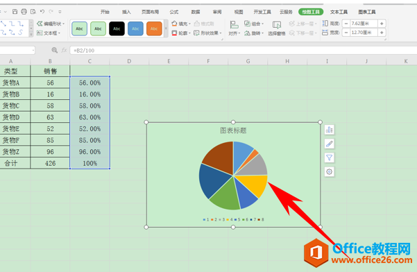This screenshot has width=417, height=272.
Task: Select the curved S connector shape
Action: [x=21, y=33]
